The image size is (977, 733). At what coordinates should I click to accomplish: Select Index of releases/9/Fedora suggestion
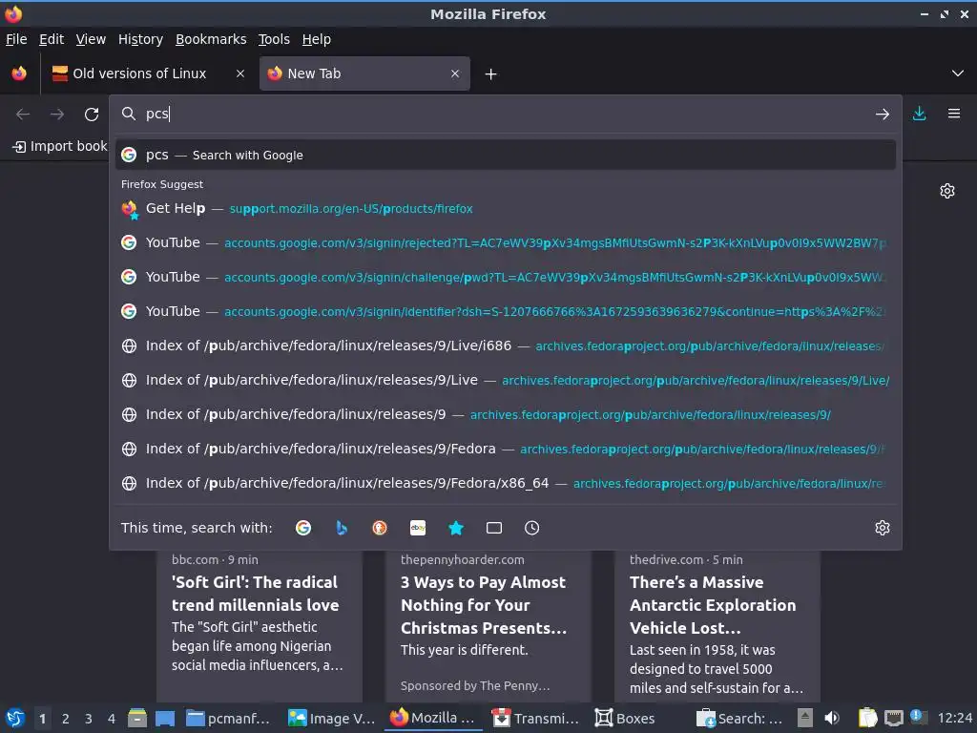coord(506,449)
